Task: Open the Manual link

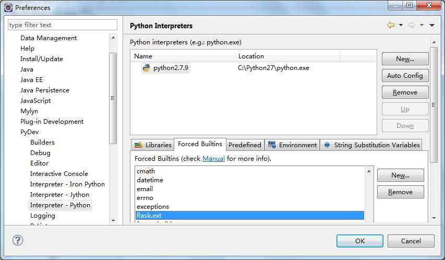Action: (213, 158)
